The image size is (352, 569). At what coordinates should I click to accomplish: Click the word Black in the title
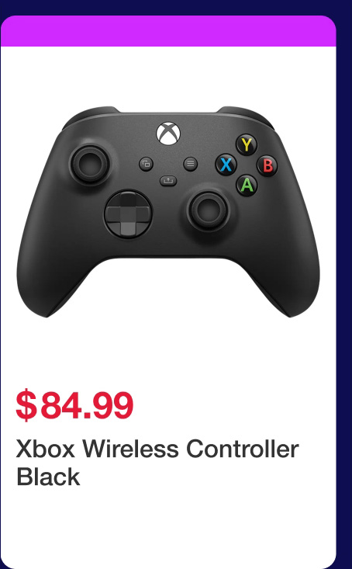(48, 477)
